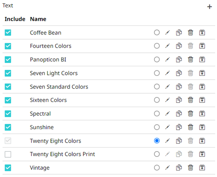Export the Vintage palette
The height and width of the screenshot is (177, 217).
202,168
